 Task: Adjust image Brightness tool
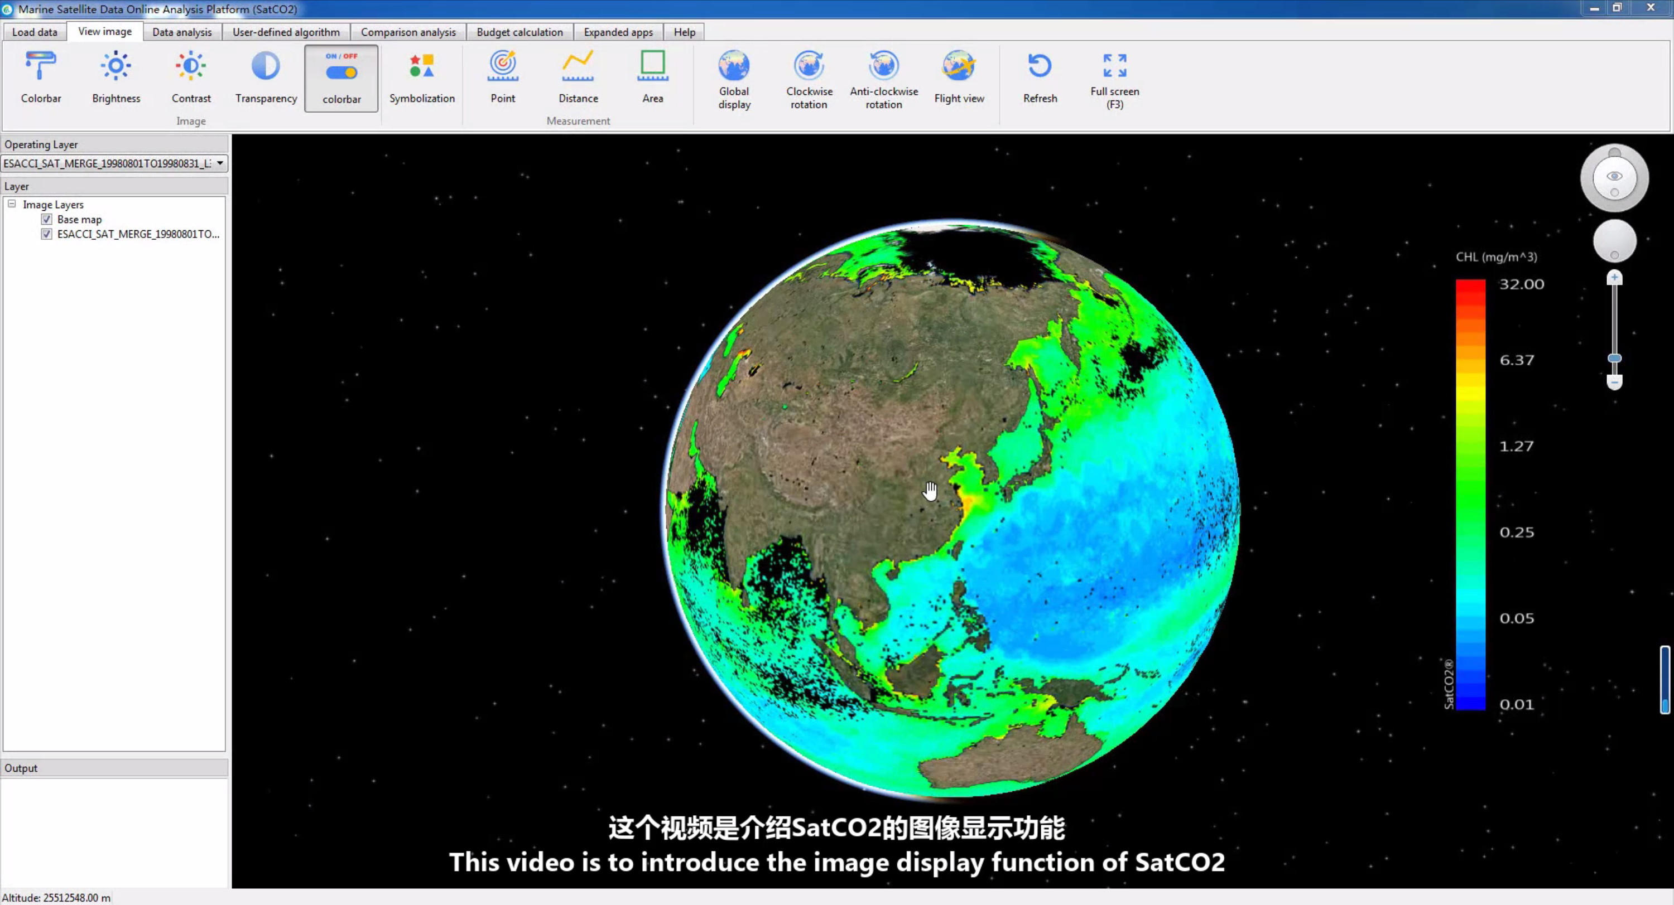(116, 78)
